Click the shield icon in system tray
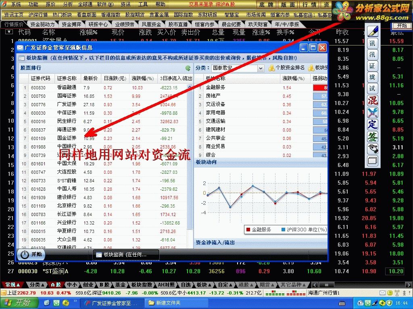Image resolution: width=413 pixels, height=309 pixels. tap(389, 303)
